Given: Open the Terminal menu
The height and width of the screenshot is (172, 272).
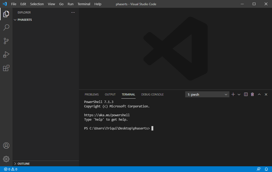Looking at the screenshot, I should pos(84,4).
